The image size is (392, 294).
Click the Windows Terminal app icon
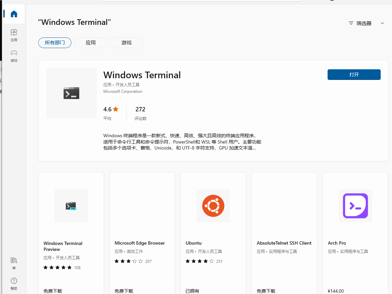pos(71,93)
